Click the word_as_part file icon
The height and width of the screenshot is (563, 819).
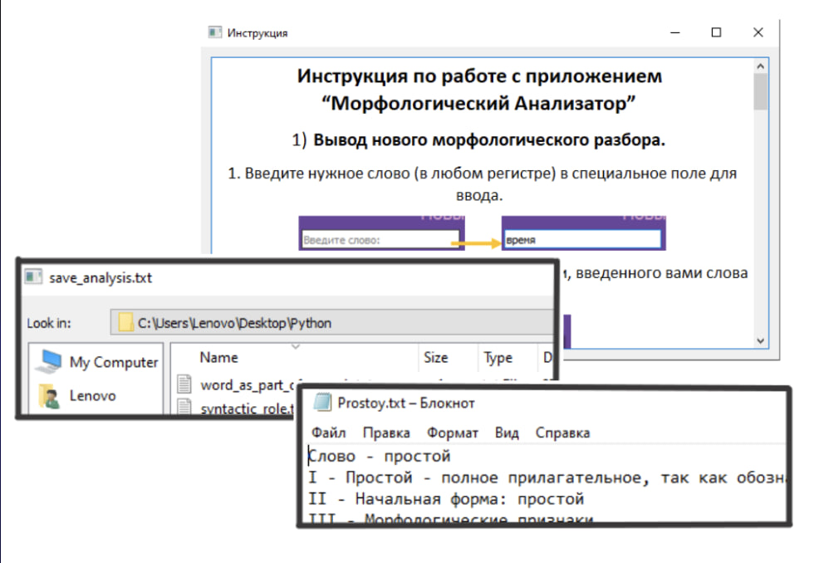pos(184,384)
